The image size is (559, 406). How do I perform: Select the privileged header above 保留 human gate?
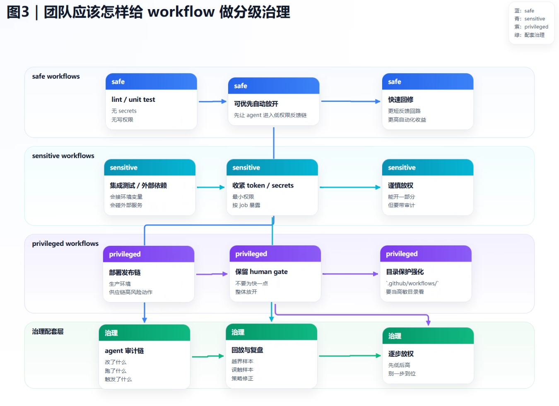coord(275,254)
